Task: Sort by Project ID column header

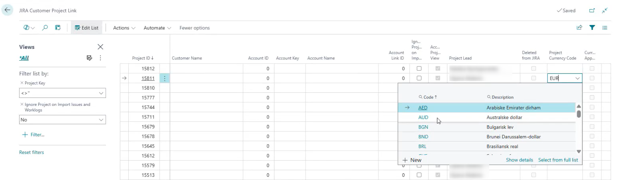Action: [x=143, y=58]
